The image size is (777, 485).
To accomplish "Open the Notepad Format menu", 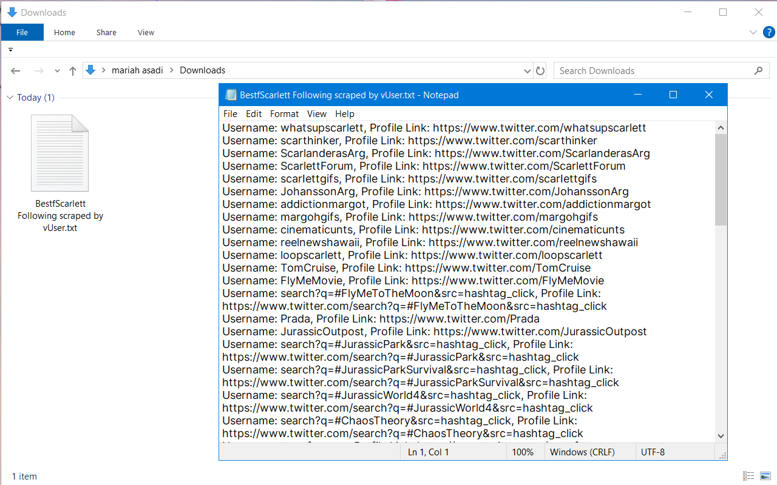I will coord(284,114).
